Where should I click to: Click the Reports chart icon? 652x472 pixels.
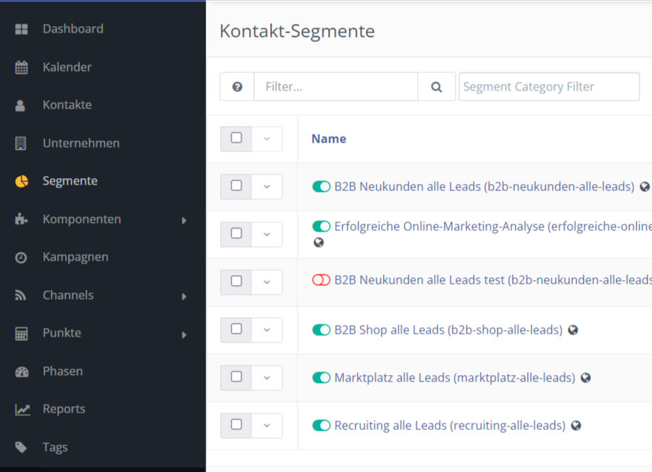[x=22, y=410]
